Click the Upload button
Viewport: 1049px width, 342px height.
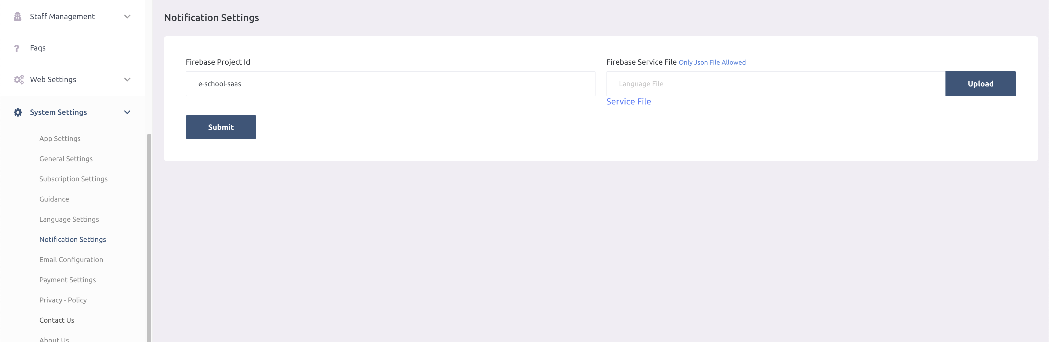click(980, 84)
